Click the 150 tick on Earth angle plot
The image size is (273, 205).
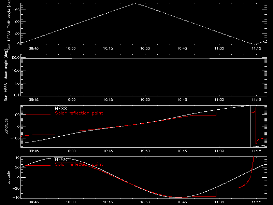pyautogui.click(x=16, y=10)
